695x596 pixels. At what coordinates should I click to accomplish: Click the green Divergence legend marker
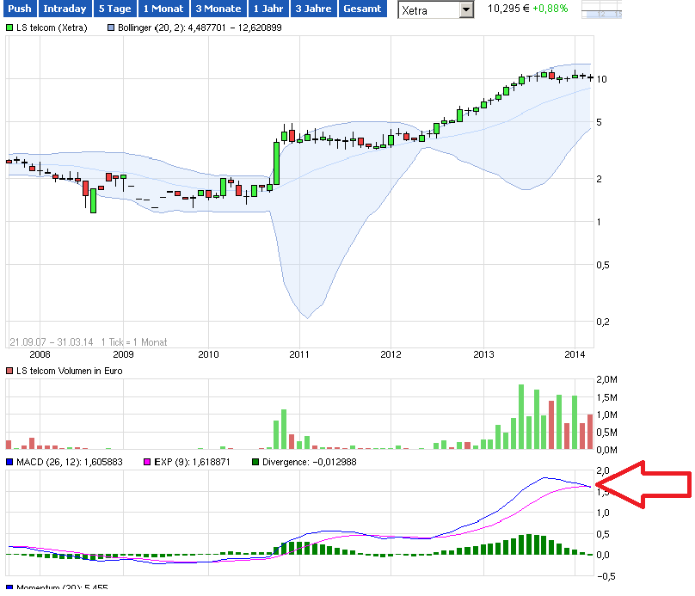(x=256, y=463)
